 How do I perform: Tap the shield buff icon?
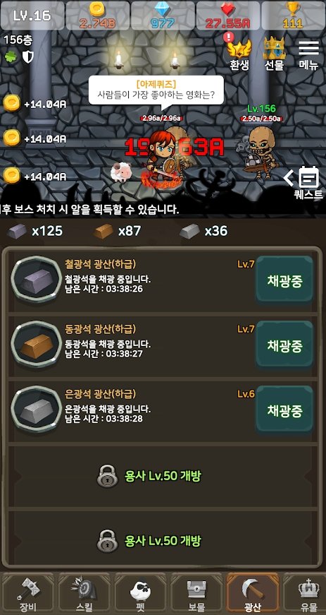pyautogui.click(x=27, y=57)
